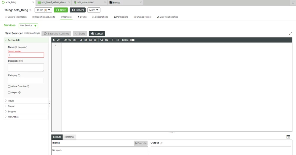Viewport: 296px width, 155px height.
Task: Click the Save and Continue button
Action: pyautogui.click(x=56, y=34)
